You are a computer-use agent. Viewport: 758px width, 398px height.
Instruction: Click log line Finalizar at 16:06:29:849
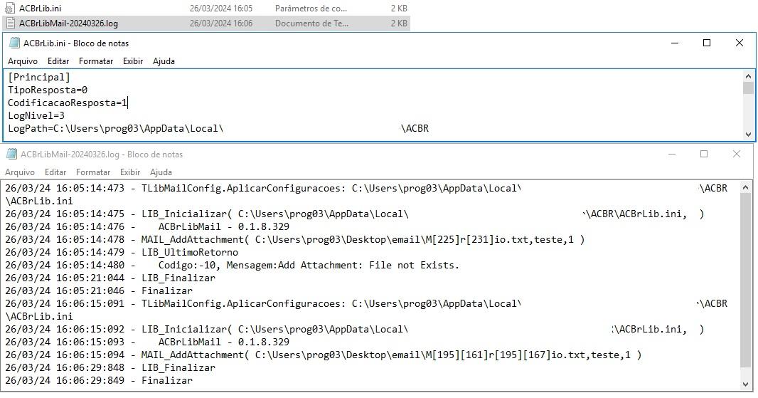pos(99,381)
